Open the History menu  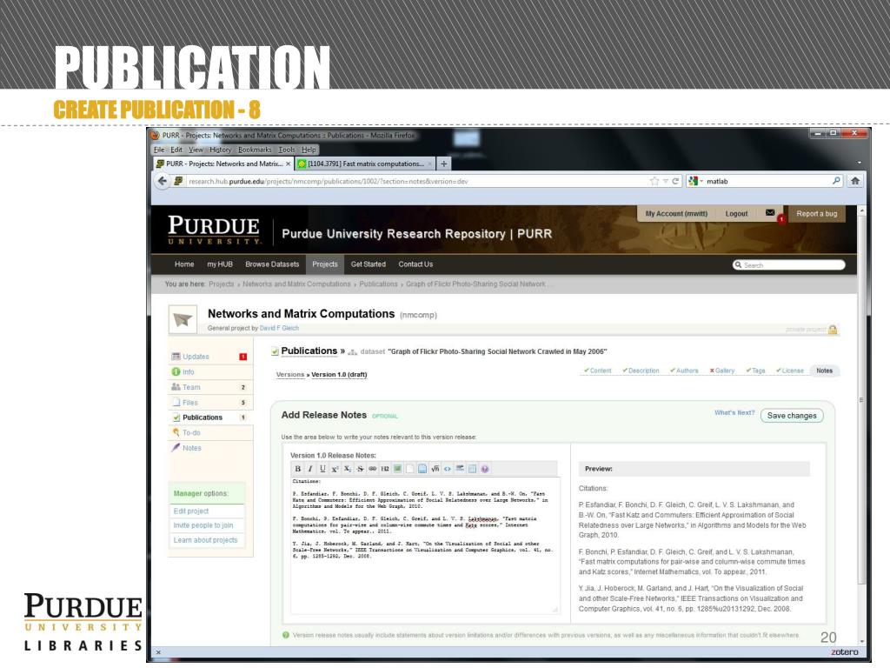tap(220, 150)
